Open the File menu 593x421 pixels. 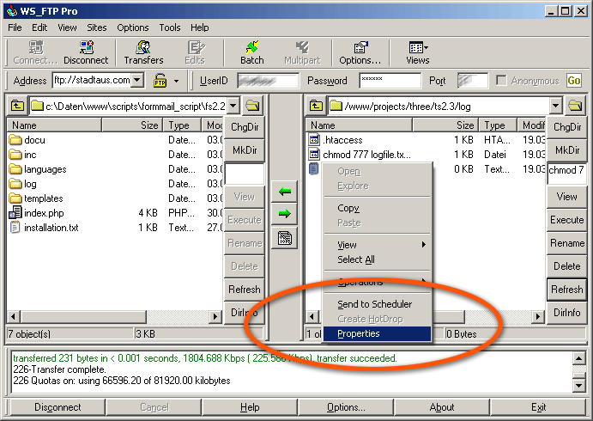(15, 27)
